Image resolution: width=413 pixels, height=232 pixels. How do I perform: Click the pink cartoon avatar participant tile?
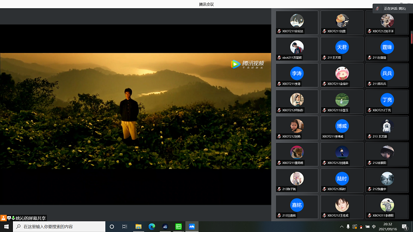tap(342, 75)
